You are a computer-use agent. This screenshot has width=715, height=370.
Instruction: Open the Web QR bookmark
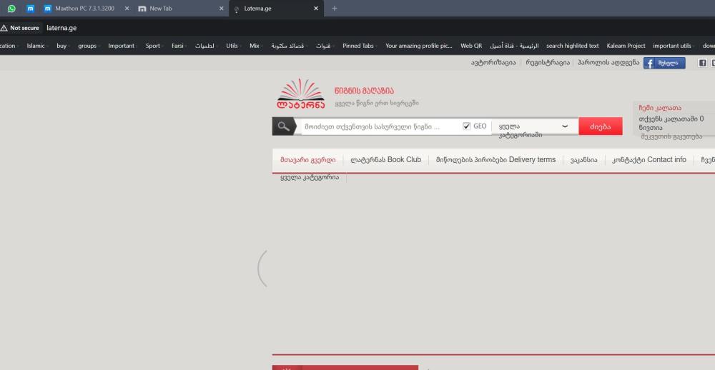coord(471,46)
